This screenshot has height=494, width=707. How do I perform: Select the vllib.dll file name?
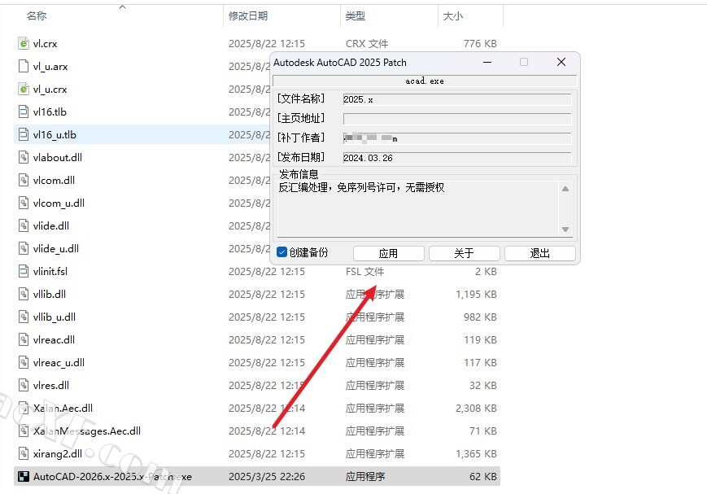coord(49,294)
